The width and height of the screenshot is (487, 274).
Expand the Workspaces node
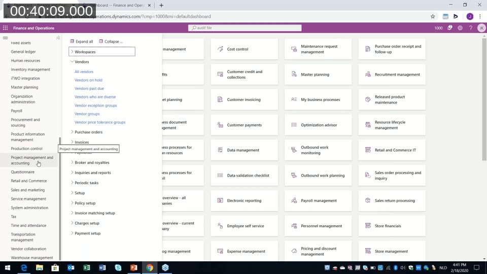point(102,52)
